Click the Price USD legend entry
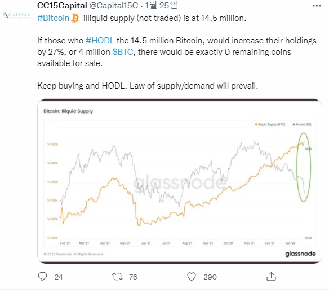The image size is (329, 292). (x=302, y=125)
